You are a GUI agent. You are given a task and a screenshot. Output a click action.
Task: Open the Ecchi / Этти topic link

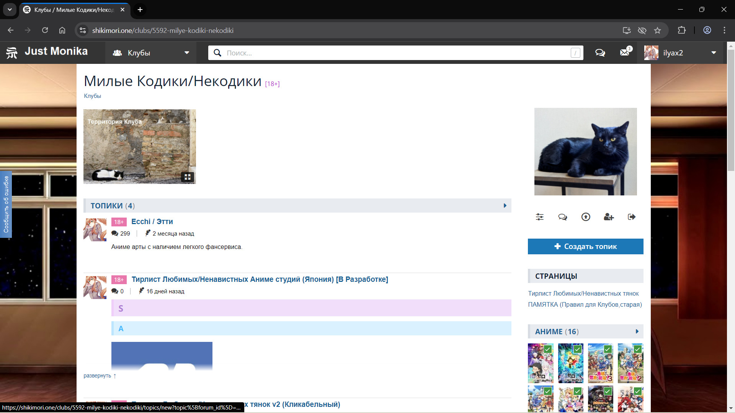(x=152, y=222)
